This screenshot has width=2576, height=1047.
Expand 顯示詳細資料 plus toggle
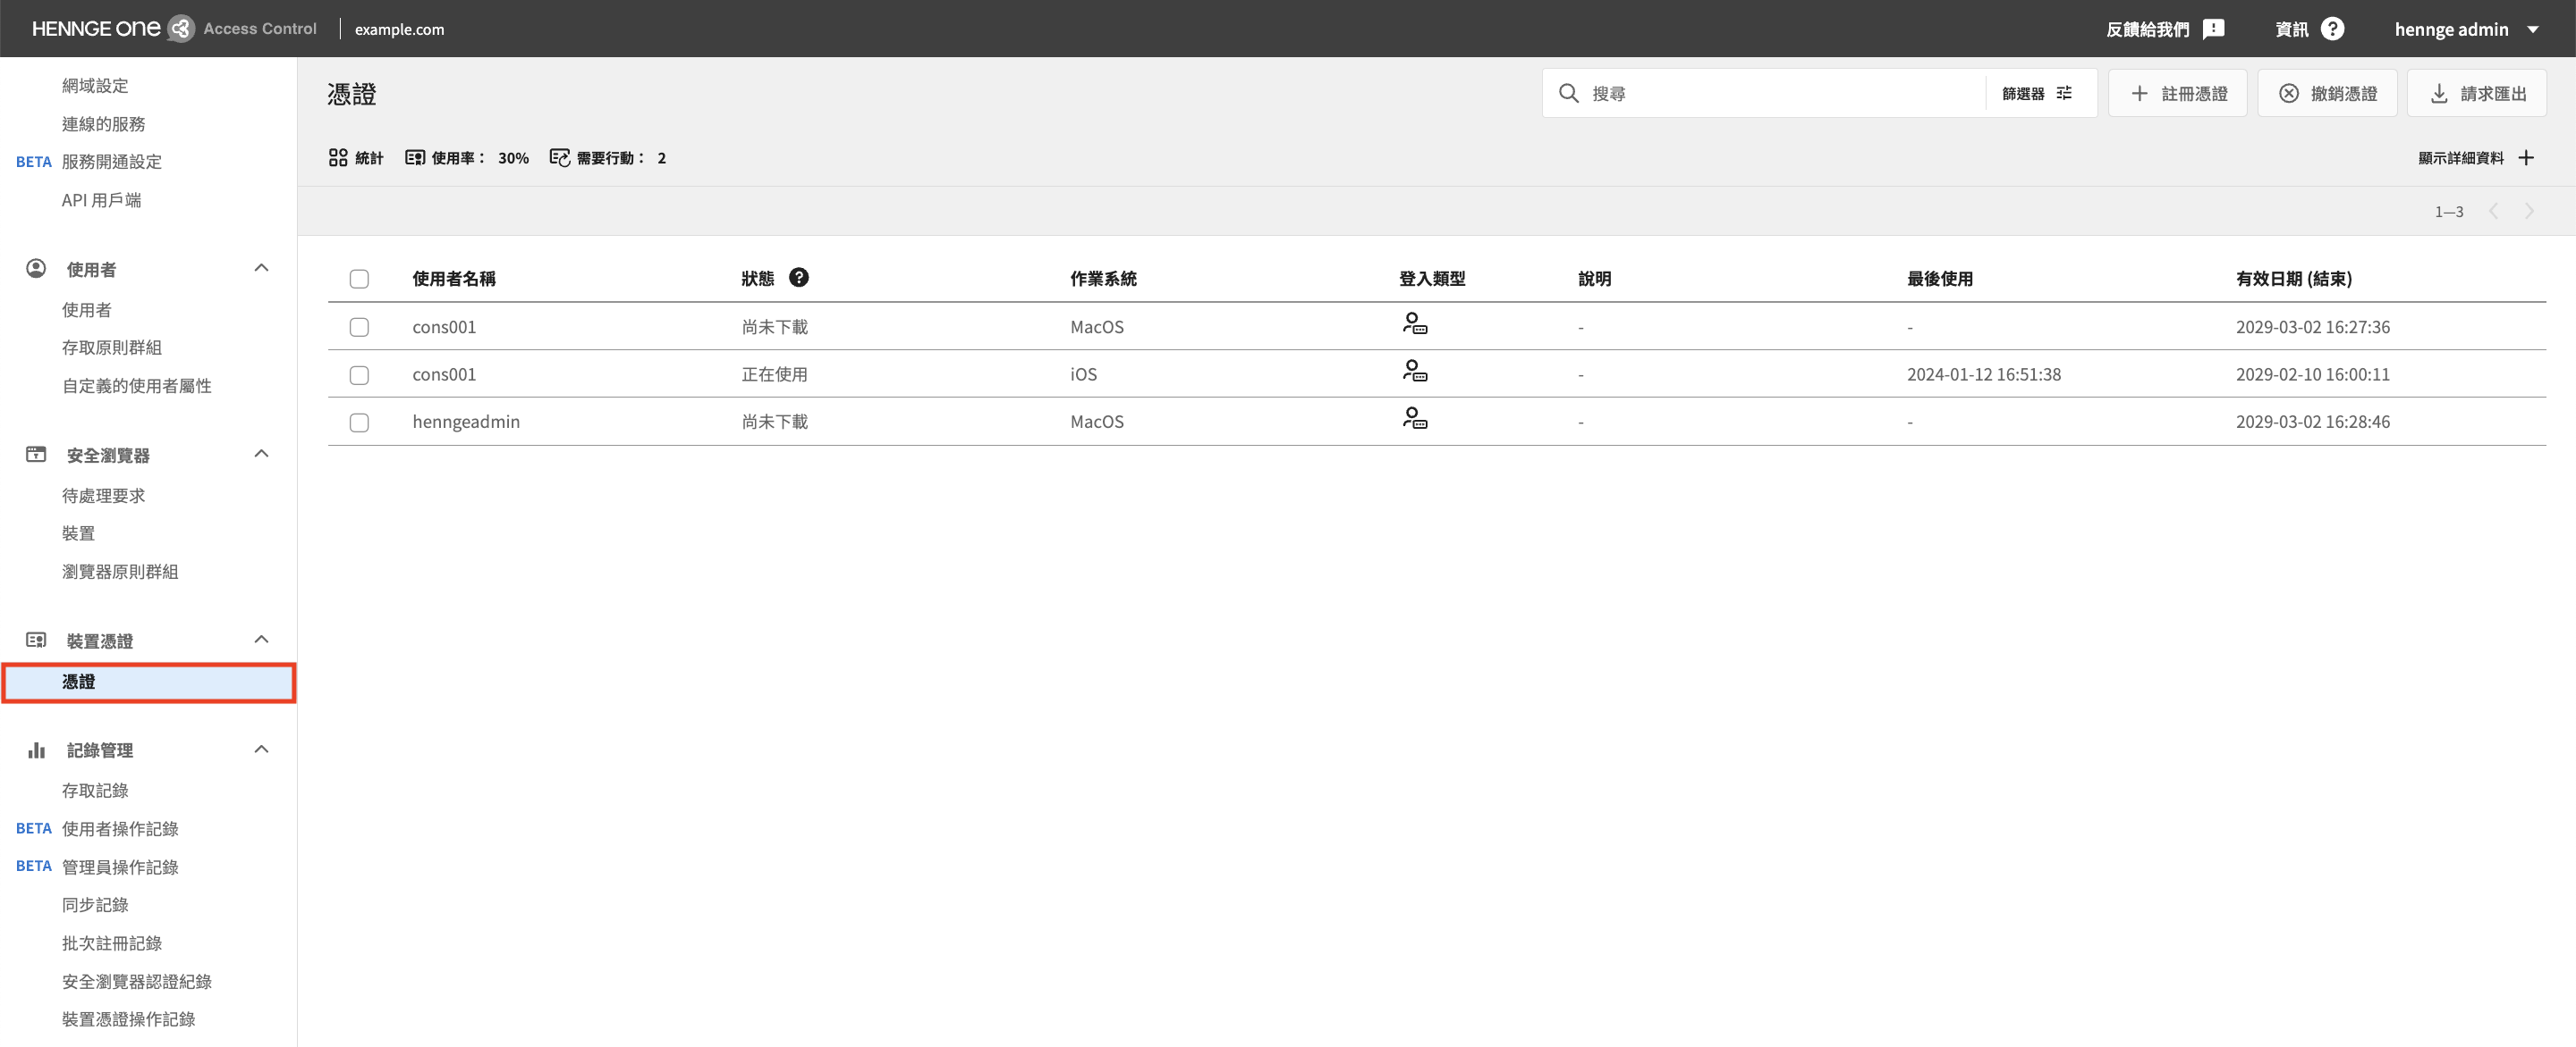2526,158
